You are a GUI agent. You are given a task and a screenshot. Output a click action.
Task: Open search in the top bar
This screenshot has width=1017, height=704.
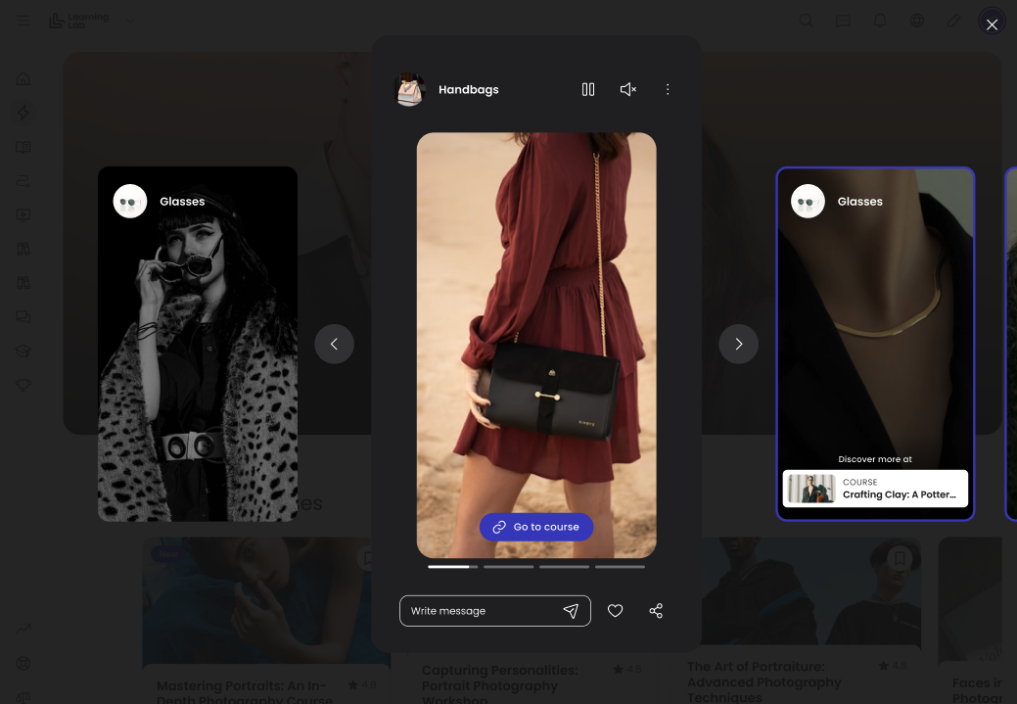[x=807, y=21]
